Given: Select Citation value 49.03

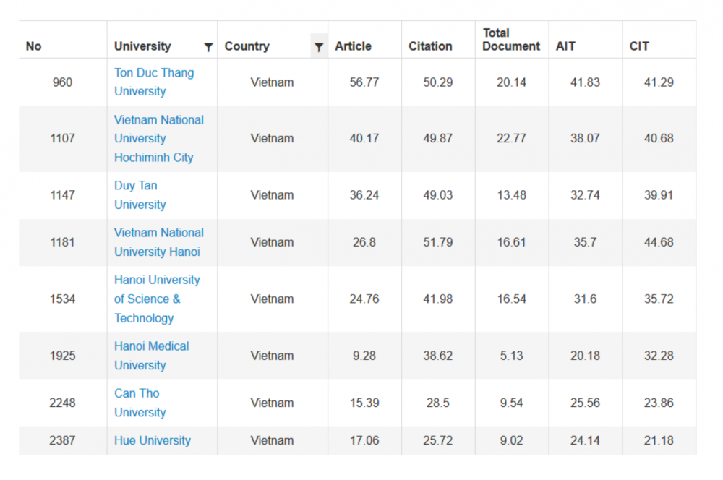Looking at the screenshot, I should pos(438,195).
